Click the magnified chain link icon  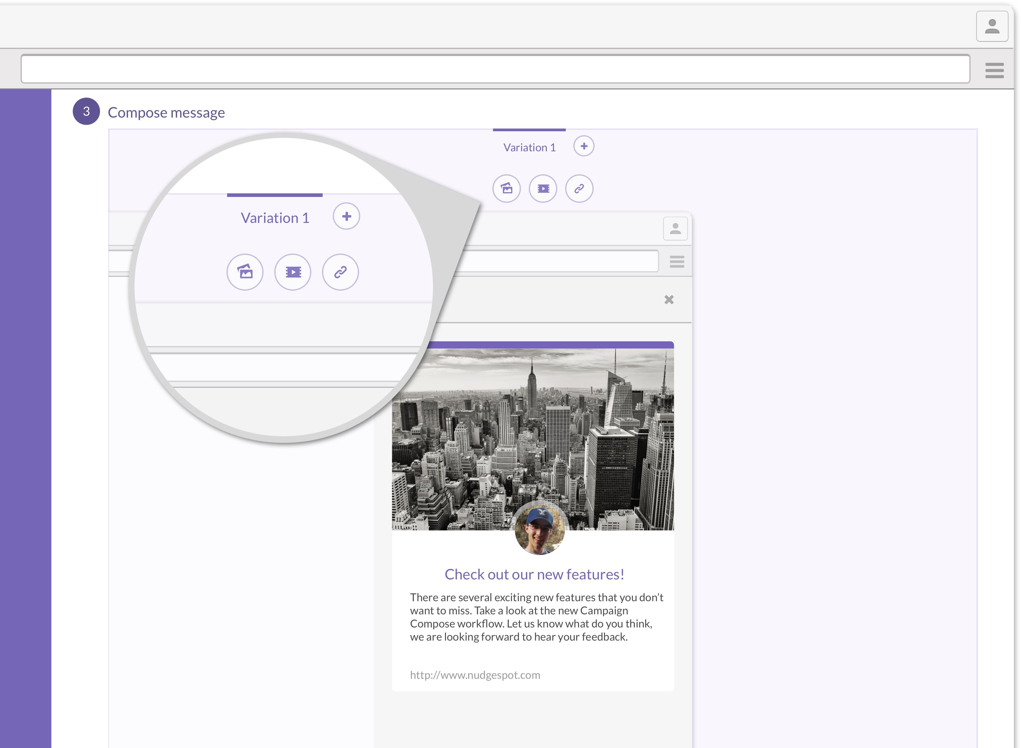click(x=341, y=272)
